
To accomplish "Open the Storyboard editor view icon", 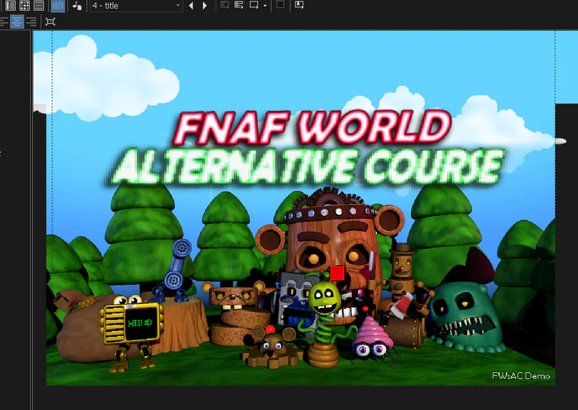I will (x=10, y=5).
